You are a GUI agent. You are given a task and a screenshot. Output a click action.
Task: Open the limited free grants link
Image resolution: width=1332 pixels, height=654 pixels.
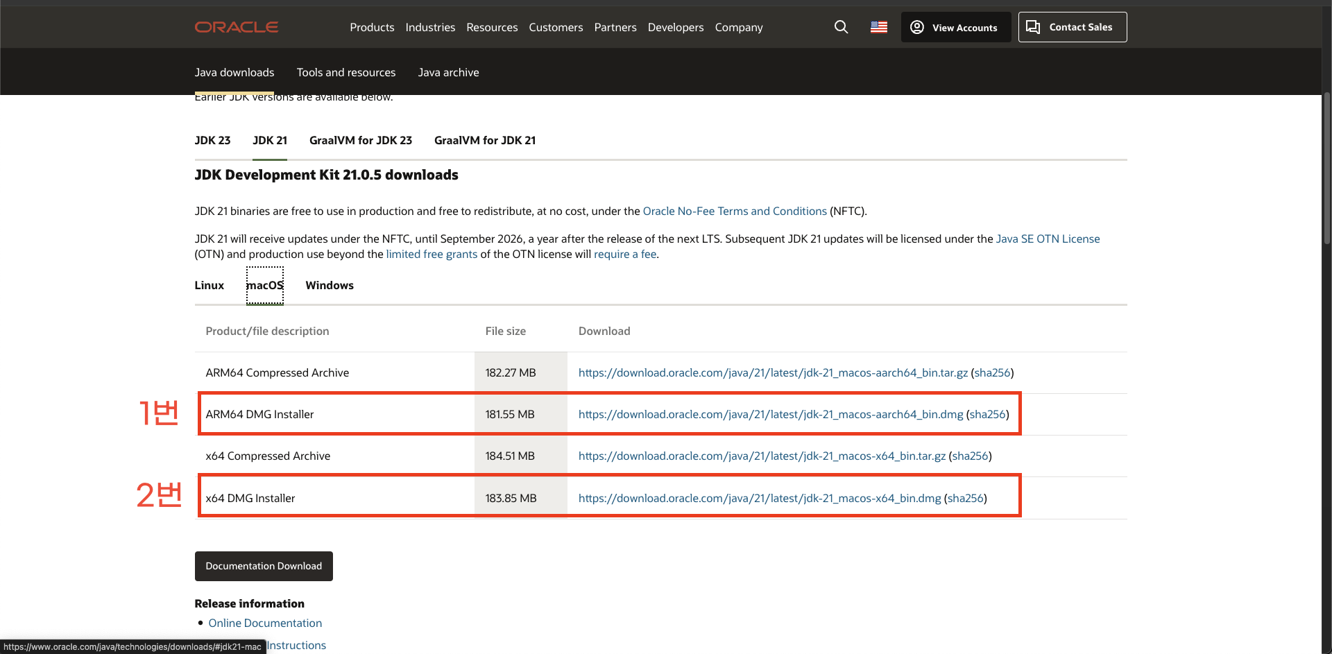point(432,254)
